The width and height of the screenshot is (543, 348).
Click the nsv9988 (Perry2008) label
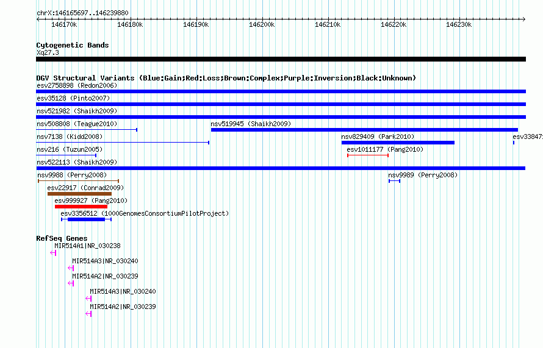click(x=72, y=175)
